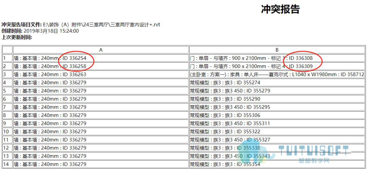Select wall cell ID 336254
Viewport: 367px width, 169px height.
coord(101,58)
